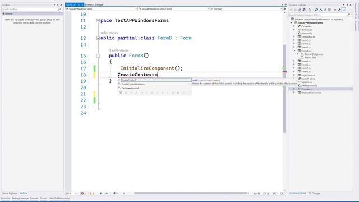Click the View Code icon in Solution Explorer toolbar
Screen dimensions: 359x202
335,10
